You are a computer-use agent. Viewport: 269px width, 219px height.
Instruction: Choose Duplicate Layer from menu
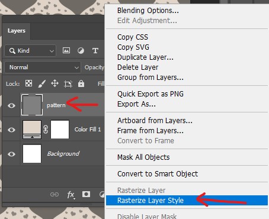pyautogui.click(x=145, y=57)
